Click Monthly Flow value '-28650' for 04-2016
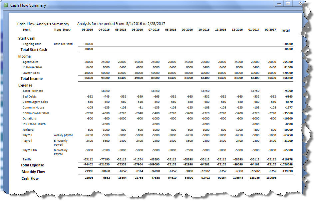The height and width of the screenshot is (201, 315). pos(105,171)
